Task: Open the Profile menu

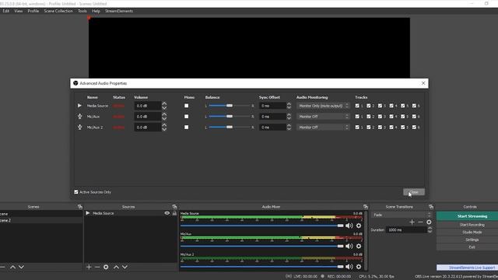Action: point(33,11)
